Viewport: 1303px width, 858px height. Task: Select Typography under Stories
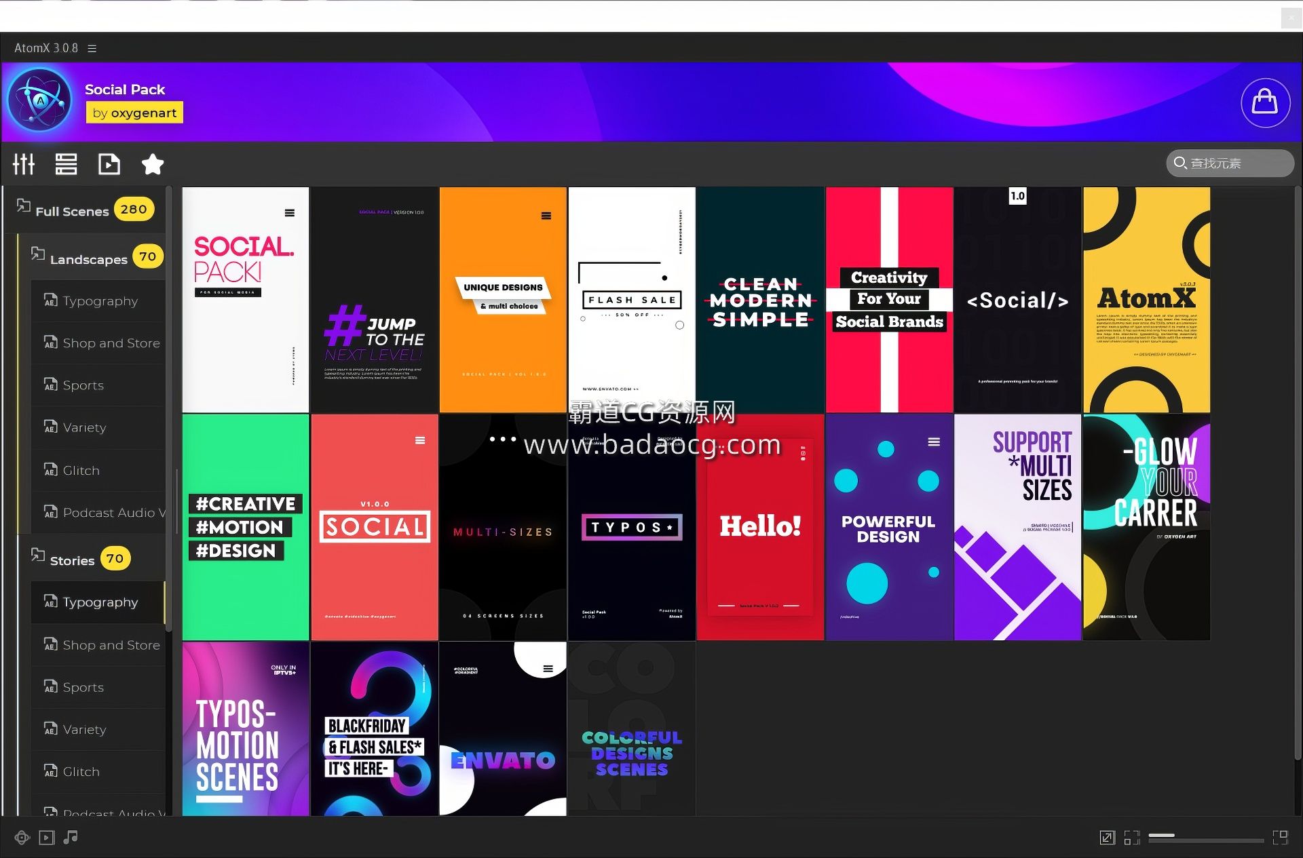pos(98,602)
